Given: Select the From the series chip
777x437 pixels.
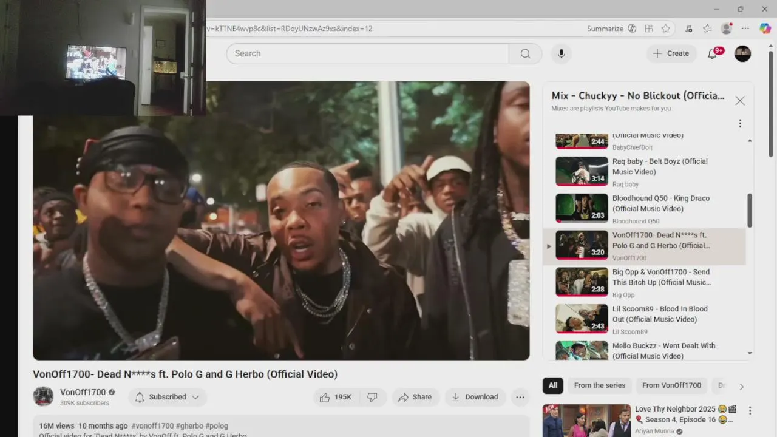Looking at the screenshot, I should pyautogui.click(x=599, y=385).
